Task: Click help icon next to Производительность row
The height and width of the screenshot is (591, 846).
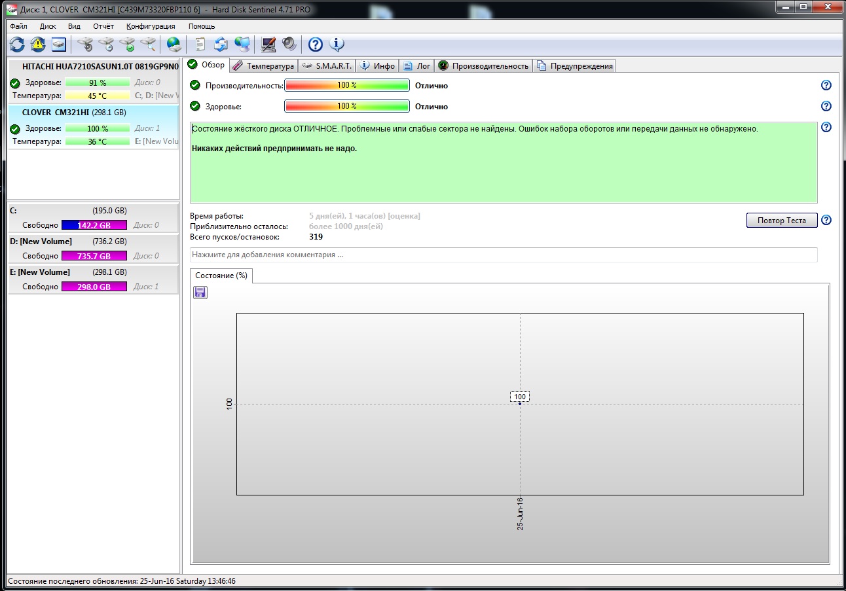Action: [826, 86]
